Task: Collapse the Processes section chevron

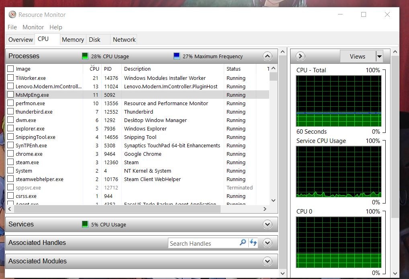Action: pyautogui.click(x=267, y=56)
